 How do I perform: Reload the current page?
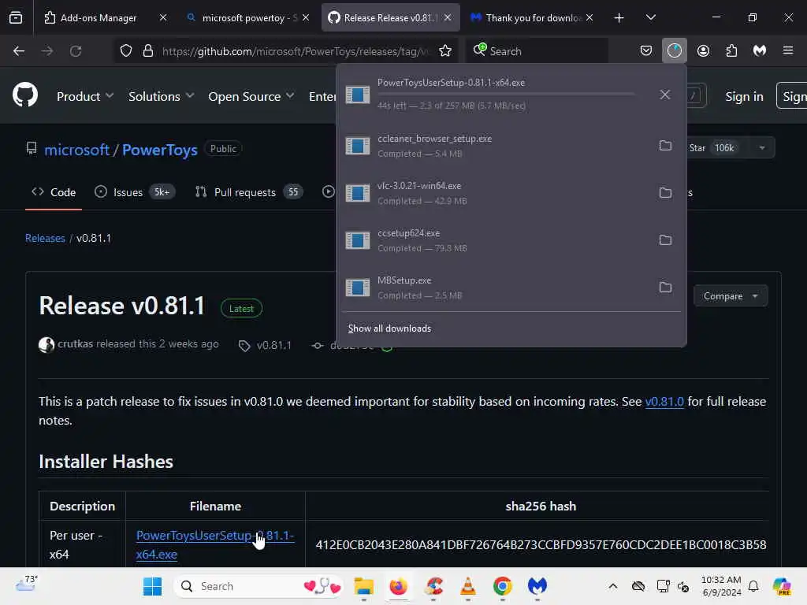(76, 51)
